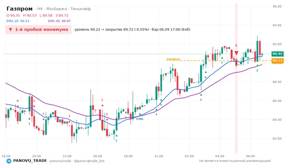Click the 'EMA 40 88.97' legend entry

(59, 21)
